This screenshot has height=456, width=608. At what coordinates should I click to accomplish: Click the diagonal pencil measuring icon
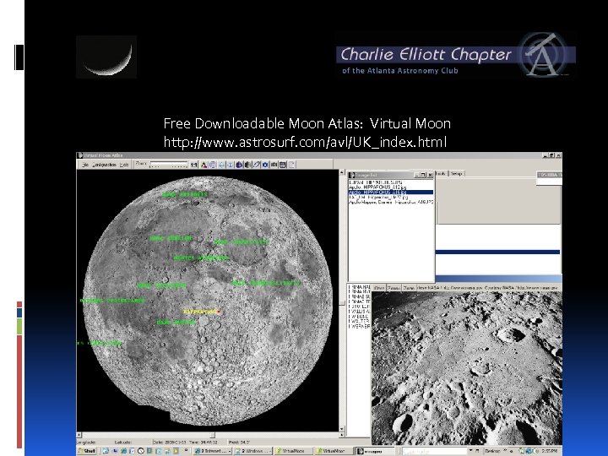257,165
